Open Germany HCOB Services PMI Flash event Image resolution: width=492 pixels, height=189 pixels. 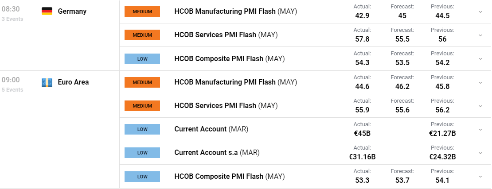tap(226, 35)
